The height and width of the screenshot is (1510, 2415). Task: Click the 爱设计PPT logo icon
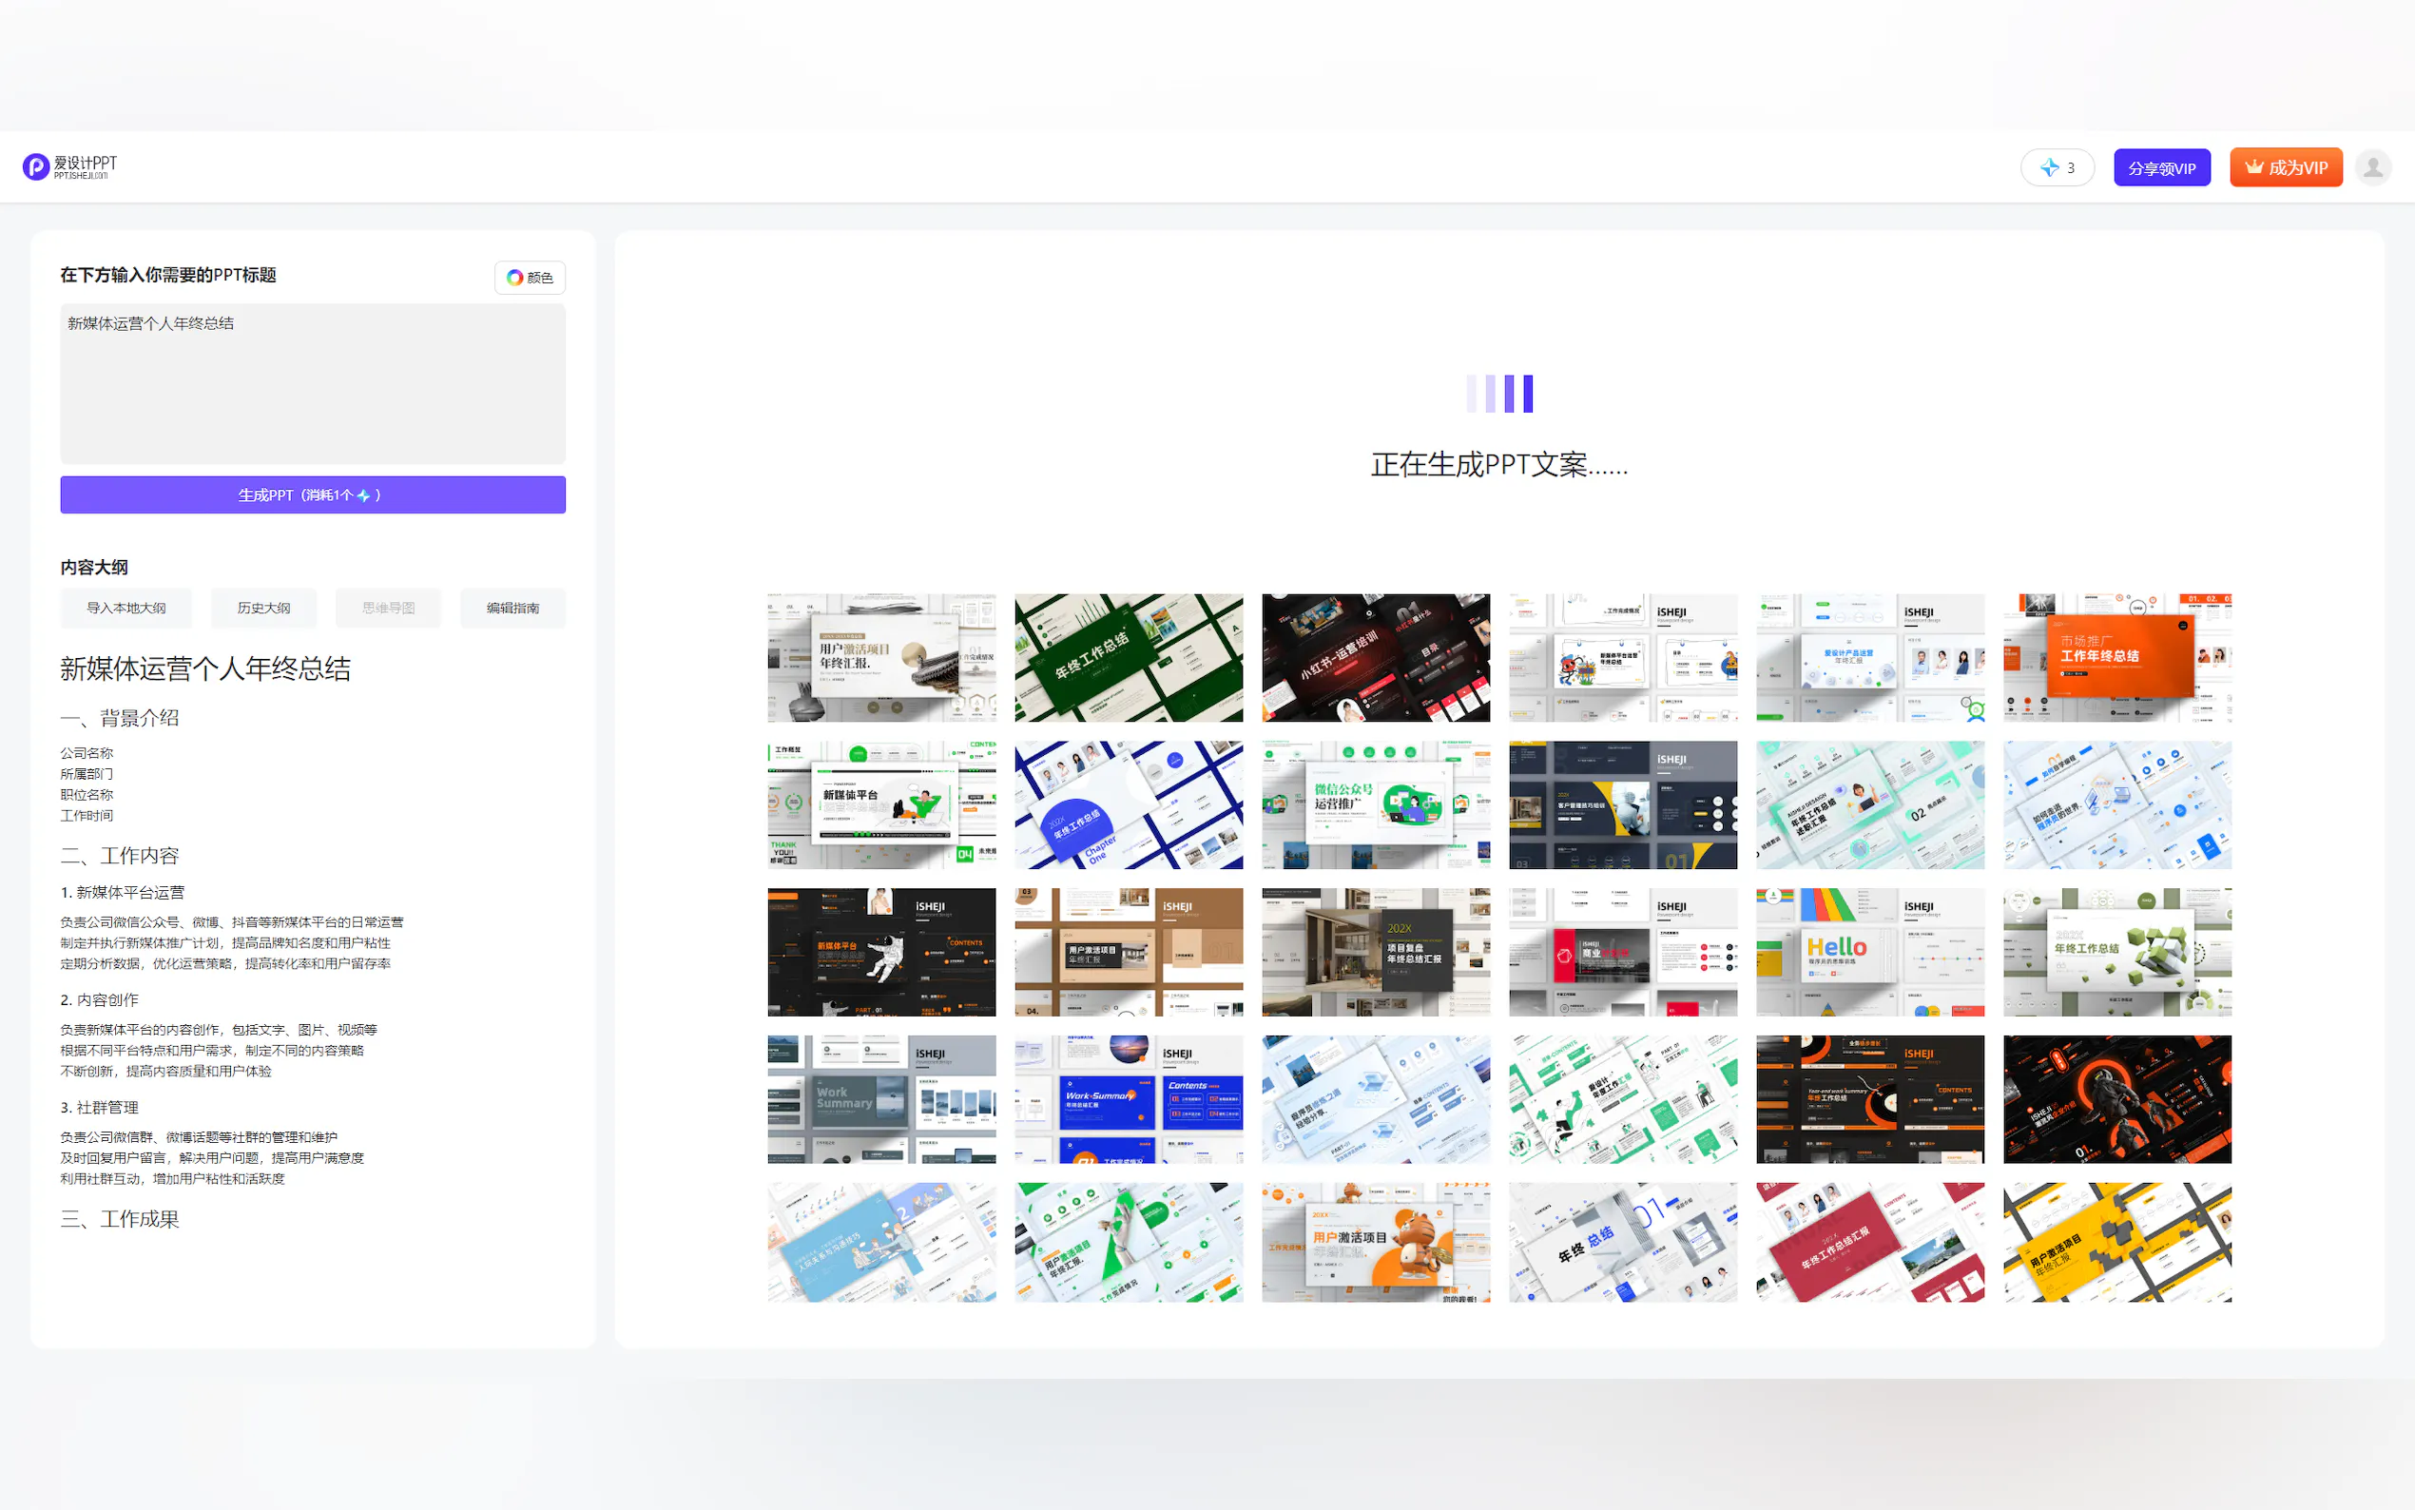(36, 166)
